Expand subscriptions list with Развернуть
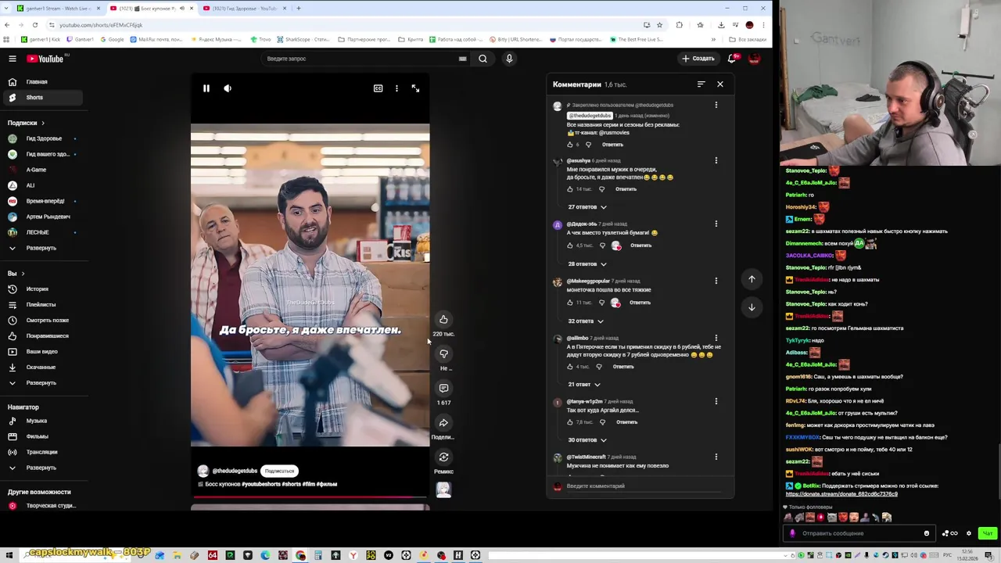Screen dimensions: 1001x563 tap(43, 248)
